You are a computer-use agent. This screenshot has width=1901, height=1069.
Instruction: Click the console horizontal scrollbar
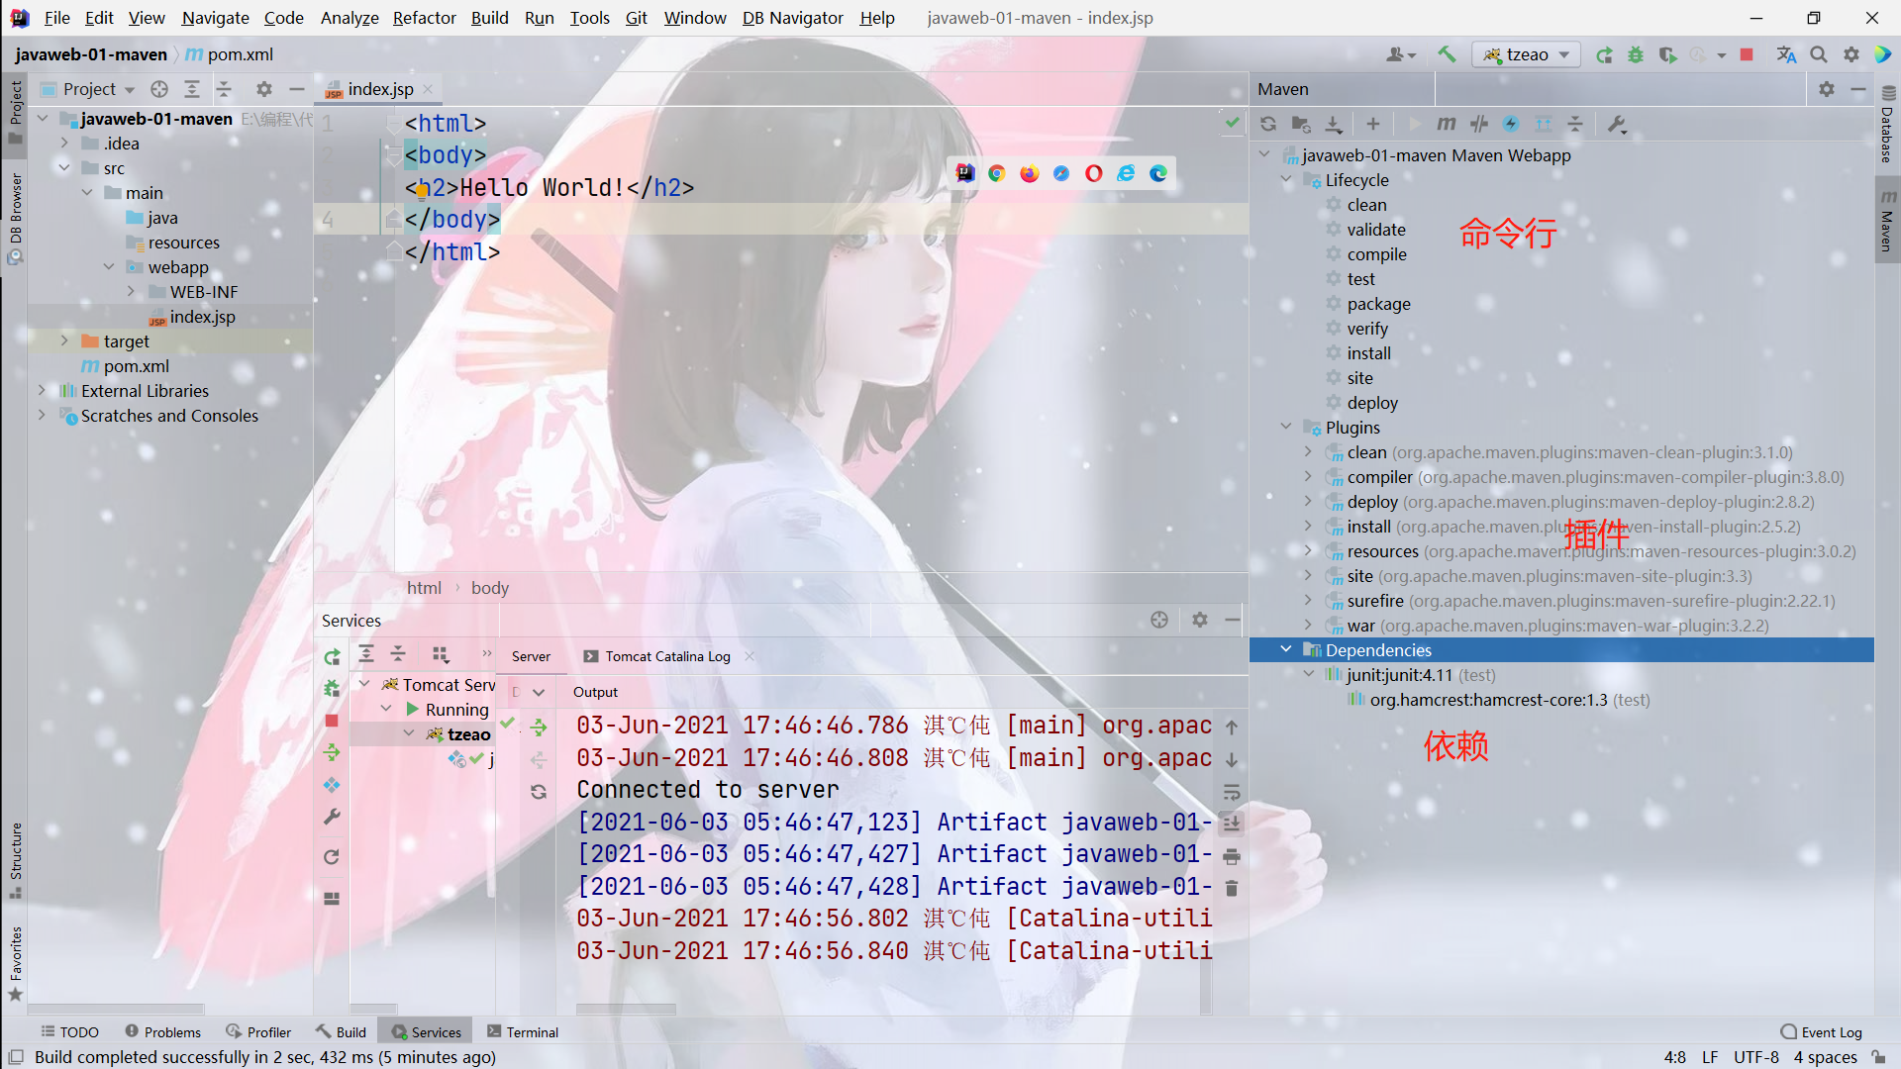pos(626,1010)
